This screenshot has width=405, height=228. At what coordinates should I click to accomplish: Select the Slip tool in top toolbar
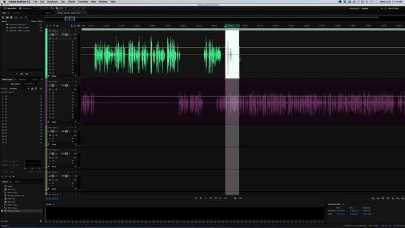(61, 8)
